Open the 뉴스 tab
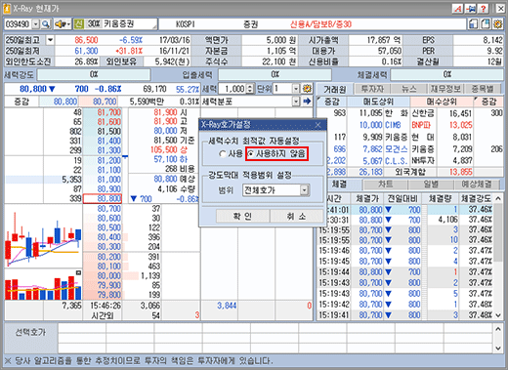The image size is (508, 370). point(409,89)
